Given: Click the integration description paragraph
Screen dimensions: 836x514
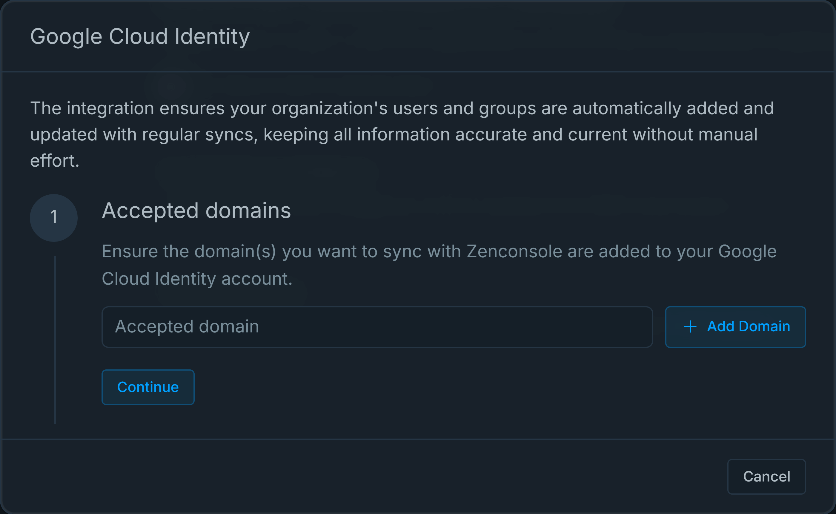Looking at the screenshot, I should 402,109.
